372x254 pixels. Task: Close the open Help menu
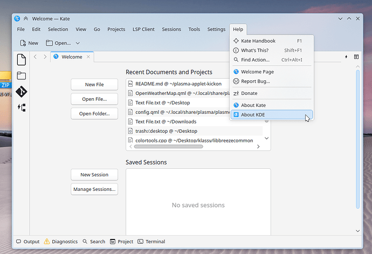238,29
